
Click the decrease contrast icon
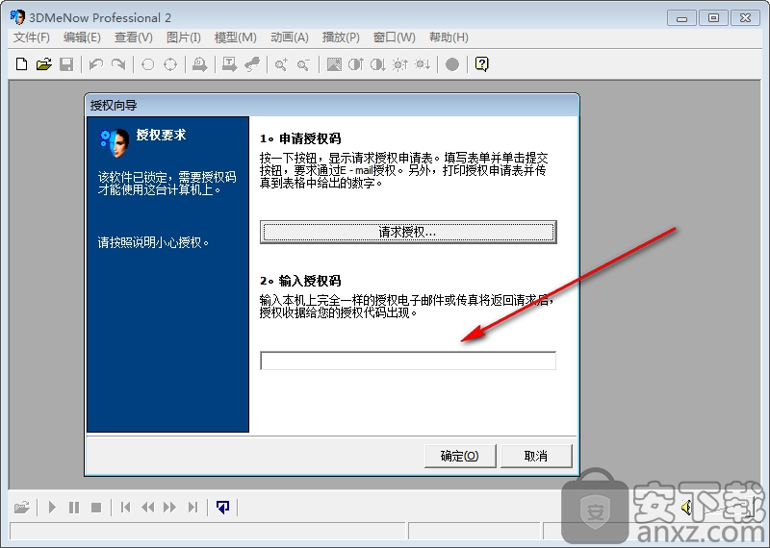pos(377,64)
